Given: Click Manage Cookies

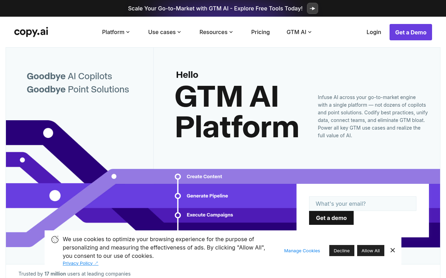Looking at the screenshot, I should [x=302, y=251].
